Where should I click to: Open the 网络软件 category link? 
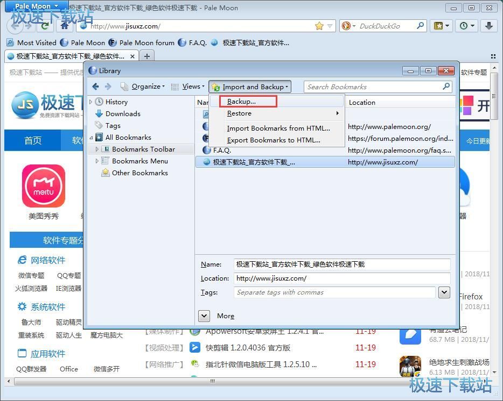coord(48,260)
